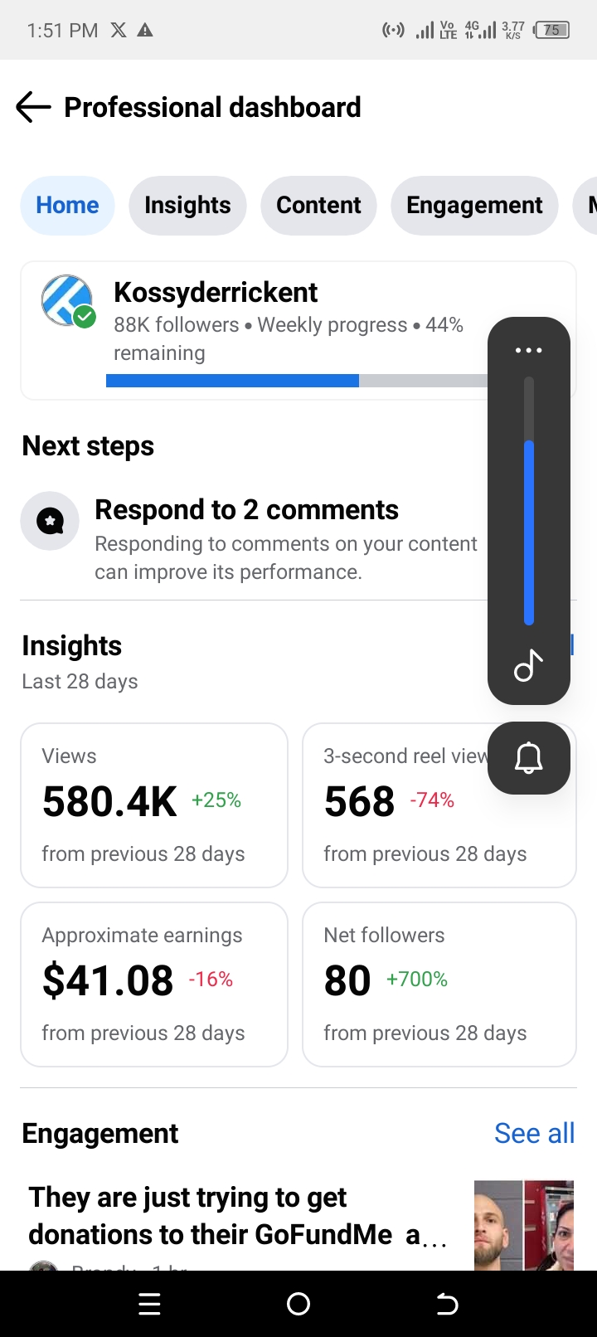Open Approximate earnings $41.08 card
The height and width of the screenshot is (1337, 597).
[154, 984]
